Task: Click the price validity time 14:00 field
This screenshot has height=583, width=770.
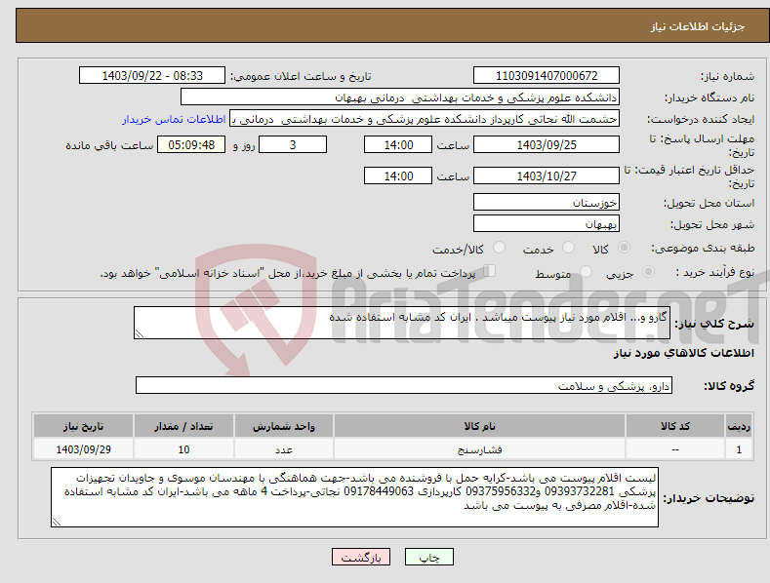Action: click(x=398, y=175)
